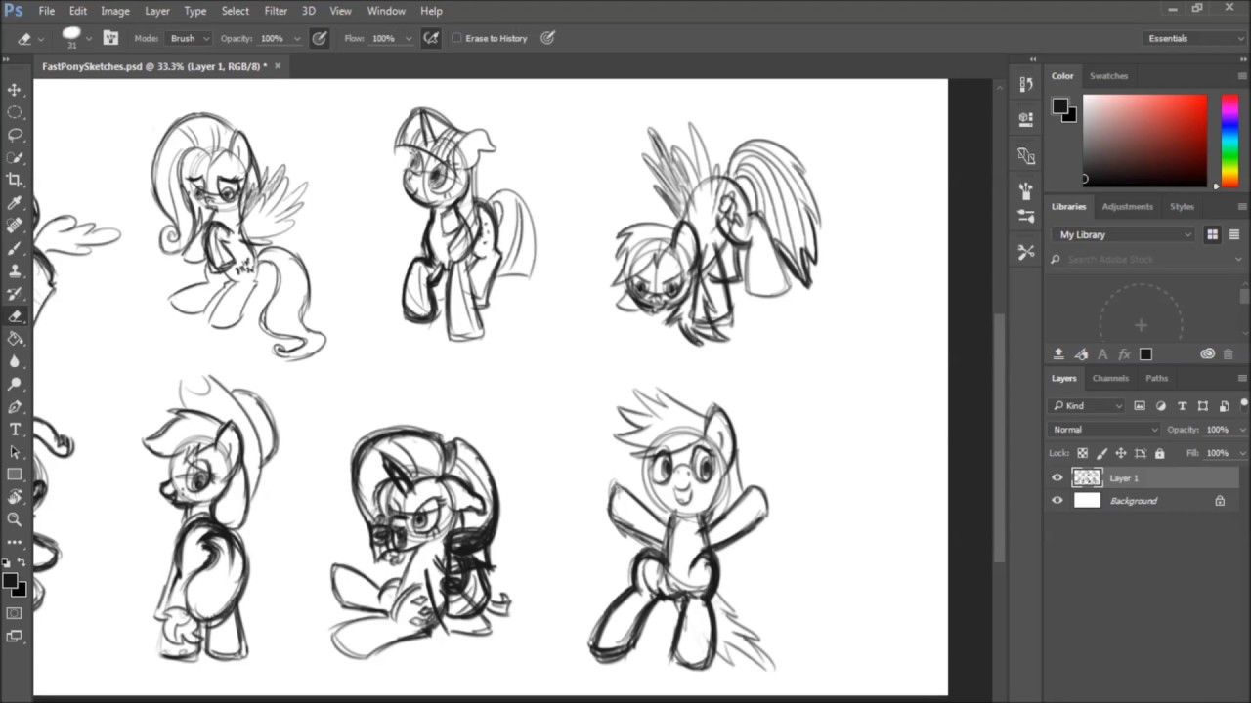
Task: Turn layer filtering on or off
Action: [1244, 404]
